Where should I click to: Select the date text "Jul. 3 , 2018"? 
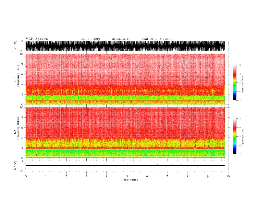click(91, 39)
